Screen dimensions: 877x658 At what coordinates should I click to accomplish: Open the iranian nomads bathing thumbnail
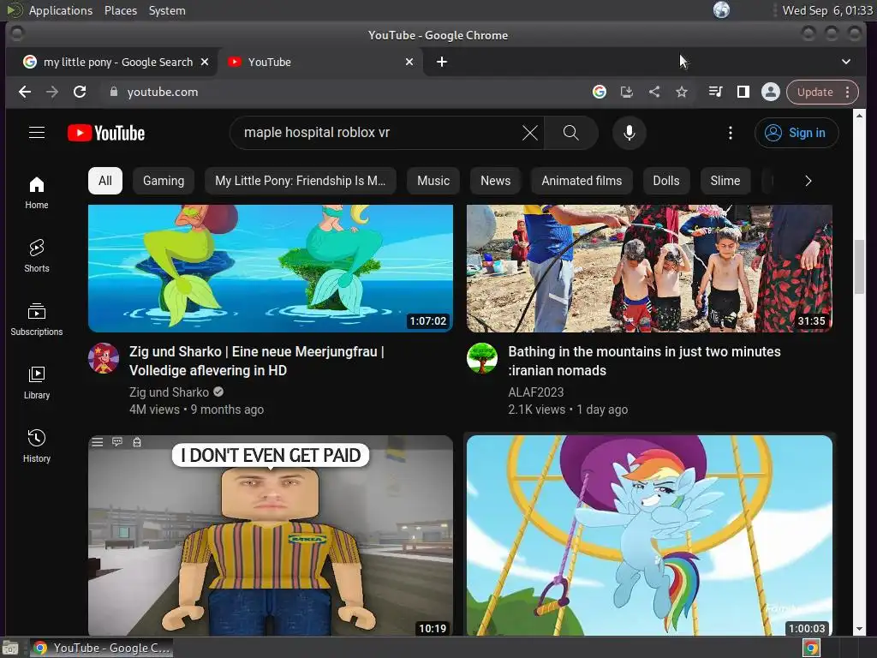coord(649,268)
